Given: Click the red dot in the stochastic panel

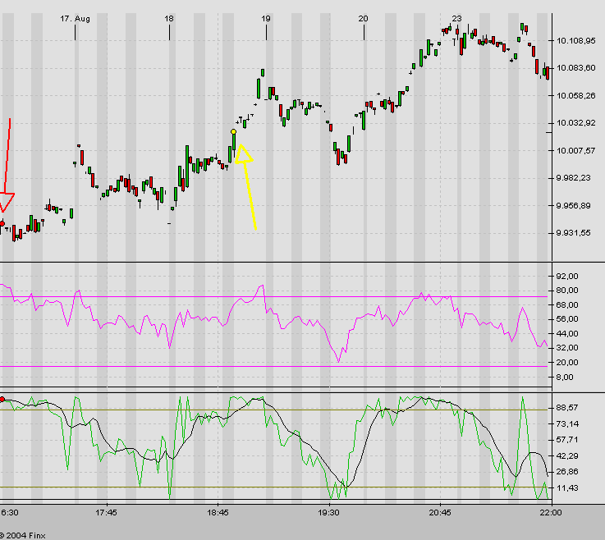Looking at the screenshot, I should coord(2,399).
